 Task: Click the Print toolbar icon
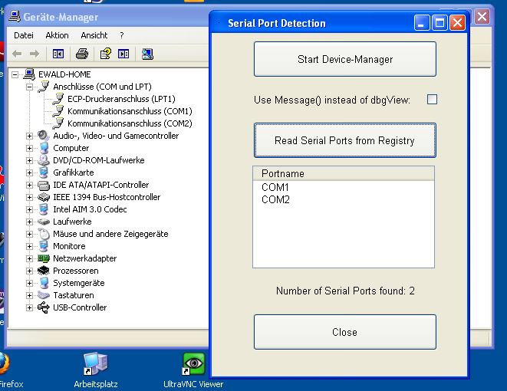[82, 54]
